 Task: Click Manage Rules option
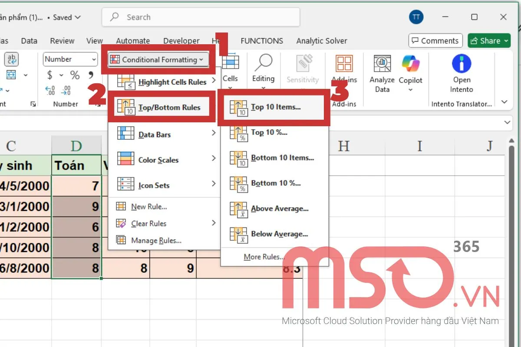pos(156,240)
